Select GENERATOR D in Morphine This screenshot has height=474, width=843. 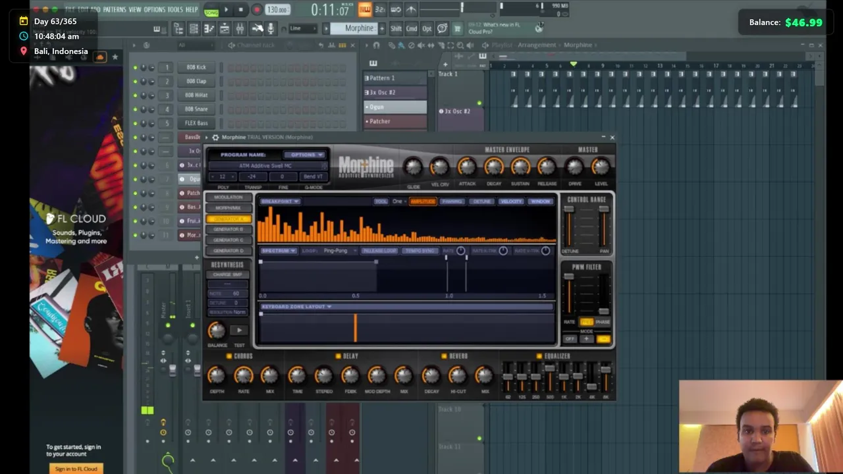click(x=228, y=250)
